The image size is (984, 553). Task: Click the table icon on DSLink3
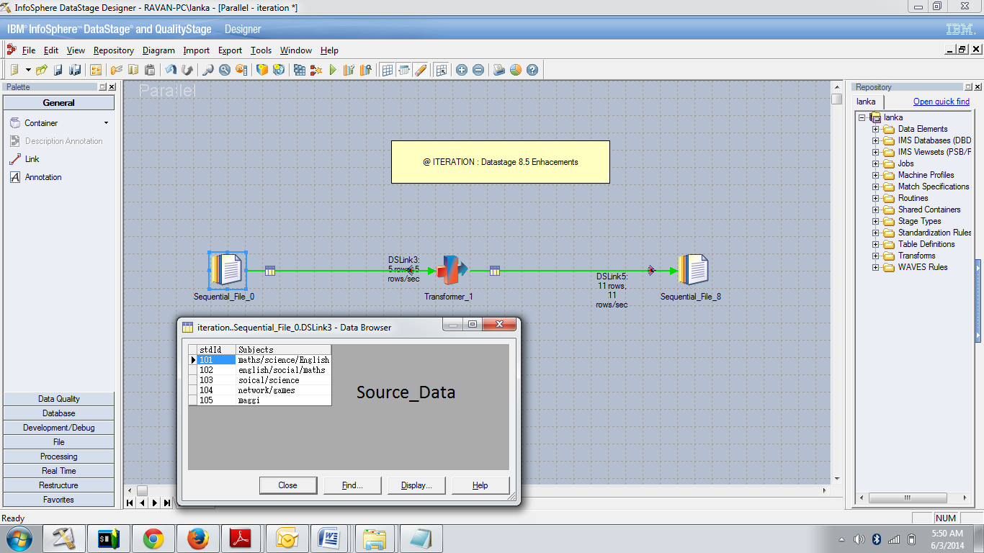pyautogui.click(x=270, y=271)
